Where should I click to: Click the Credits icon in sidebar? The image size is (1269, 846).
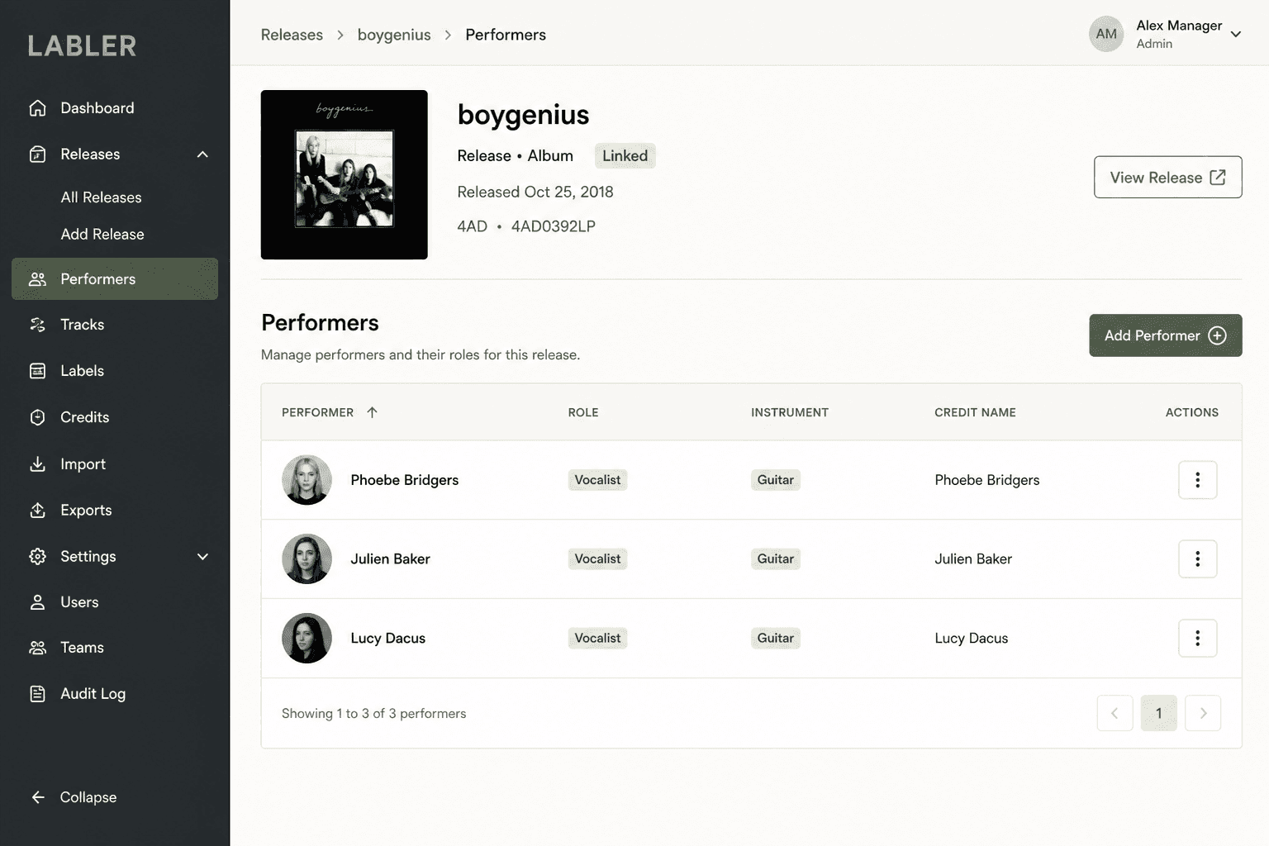(37, 417)
